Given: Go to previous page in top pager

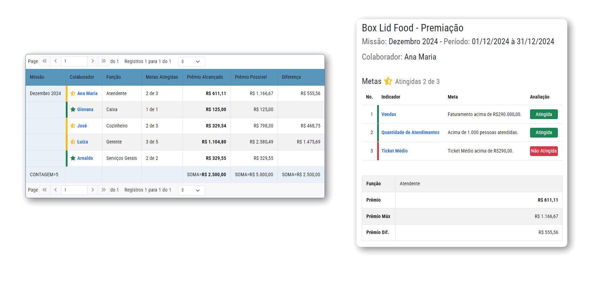Looking at the screenshot, I should (56, 61).
